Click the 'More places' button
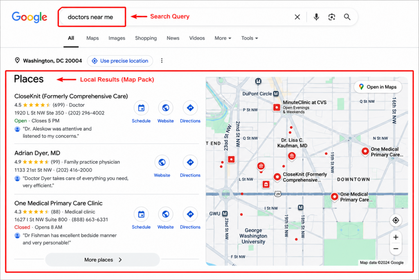The image size is (419, 280). click(103, 260)
